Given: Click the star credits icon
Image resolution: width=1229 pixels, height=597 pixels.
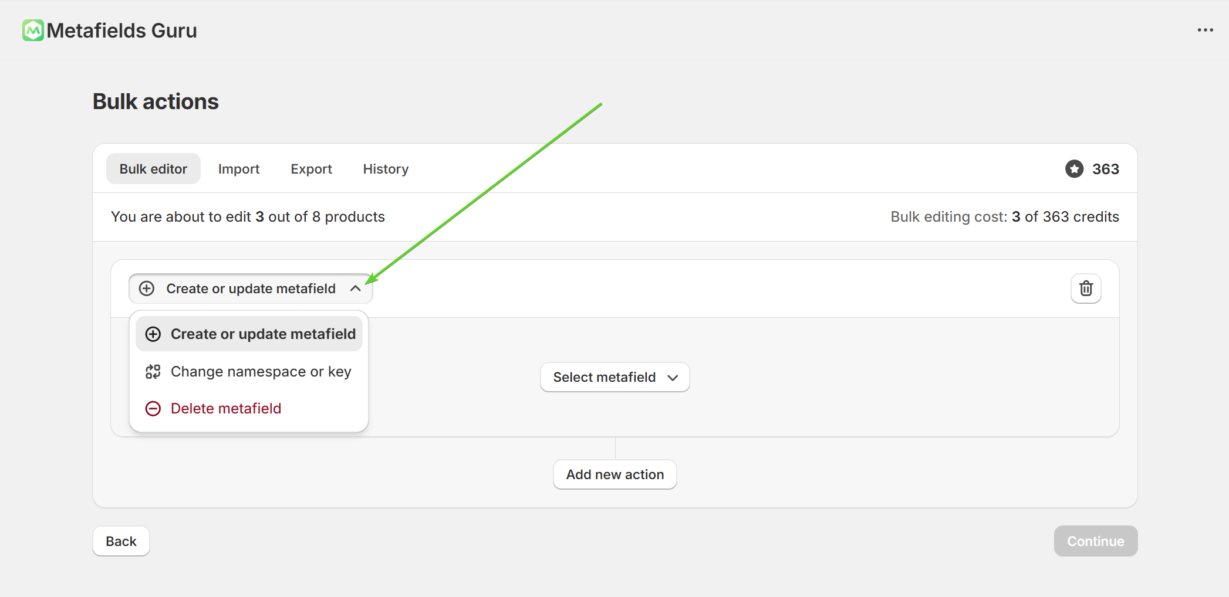Looking at the screenshot, I should (x=1074, y=169).
